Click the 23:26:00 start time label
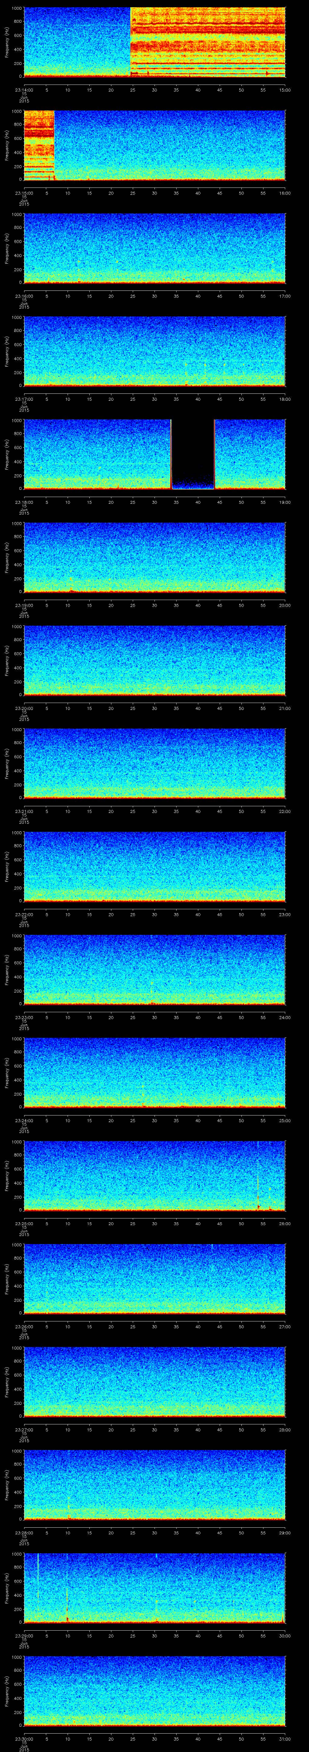The height and width of the screenshot is (1752, 309). tap(24, 1326)
